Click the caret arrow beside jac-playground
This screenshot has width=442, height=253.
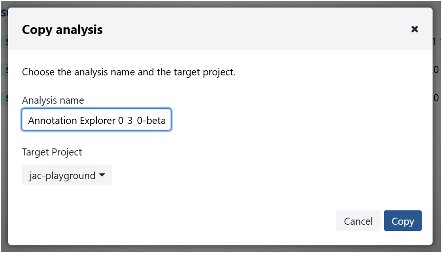102,175
